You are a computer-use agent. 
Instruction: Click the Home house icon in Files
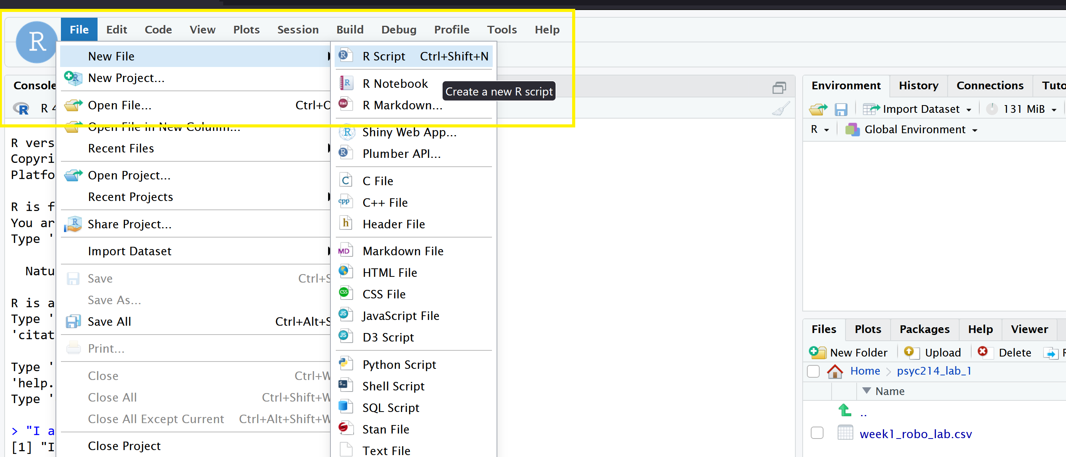(835, 371)
